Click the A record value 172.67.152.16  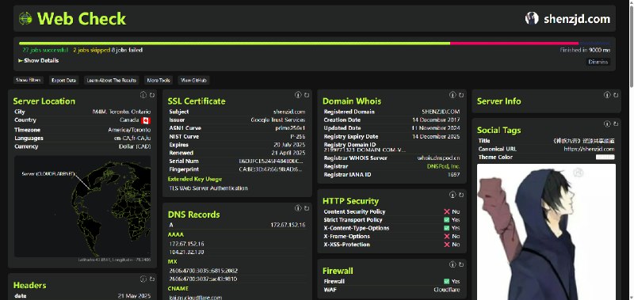coord(288,225)
